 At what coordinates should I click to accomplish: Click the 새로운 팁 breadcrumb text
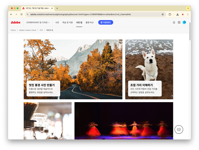click(x=50, y=30)
